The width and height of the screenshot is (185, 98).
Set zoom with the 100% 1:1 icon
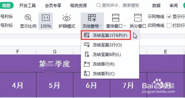click(x=46, y=18)
